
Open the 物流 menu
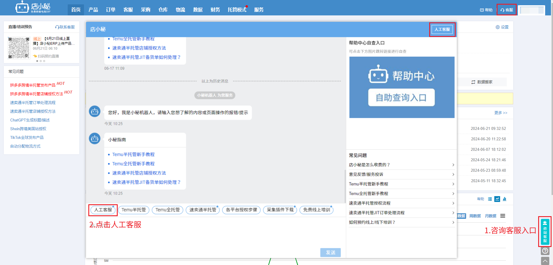[180, 10]
